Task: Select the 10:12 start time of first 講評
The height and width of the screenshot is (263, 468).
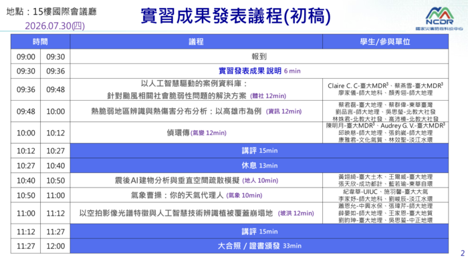Action: tap(25, 151)
